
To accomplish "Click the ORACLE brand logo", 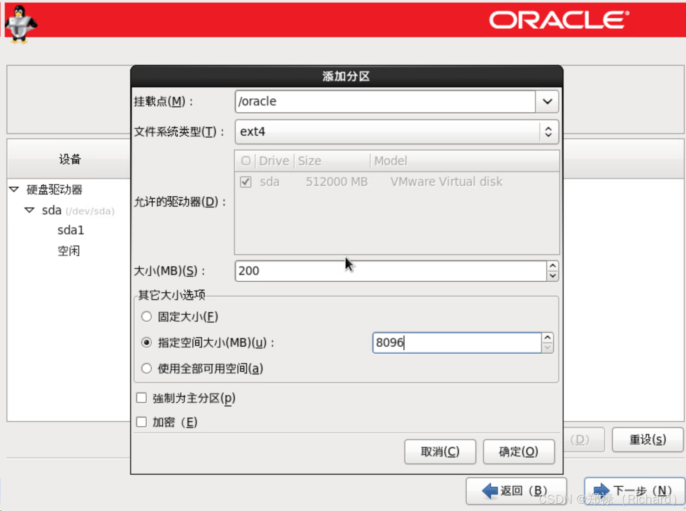I will 559,20.
